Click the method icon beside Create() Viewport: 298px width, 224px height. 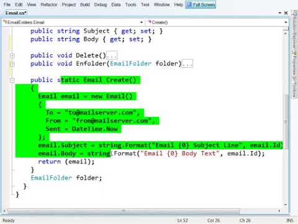point(150,22)
